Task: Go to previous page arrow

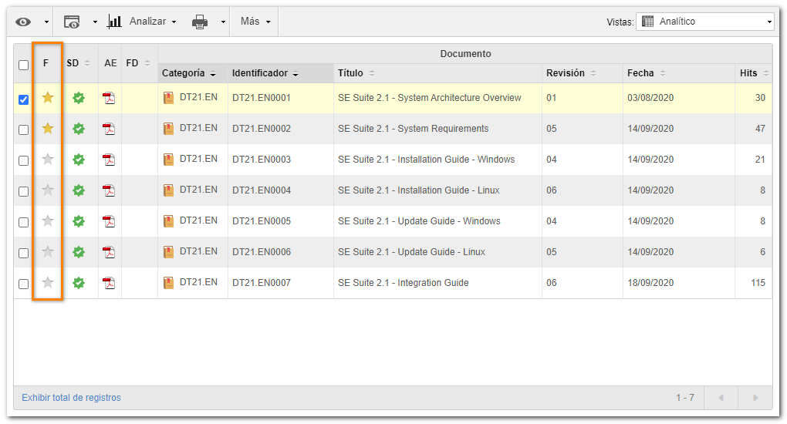Action: coord(721,398)
